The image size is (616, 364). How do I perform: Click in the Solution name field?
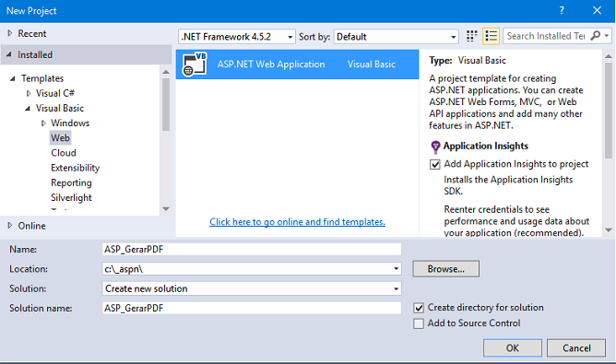252,308
